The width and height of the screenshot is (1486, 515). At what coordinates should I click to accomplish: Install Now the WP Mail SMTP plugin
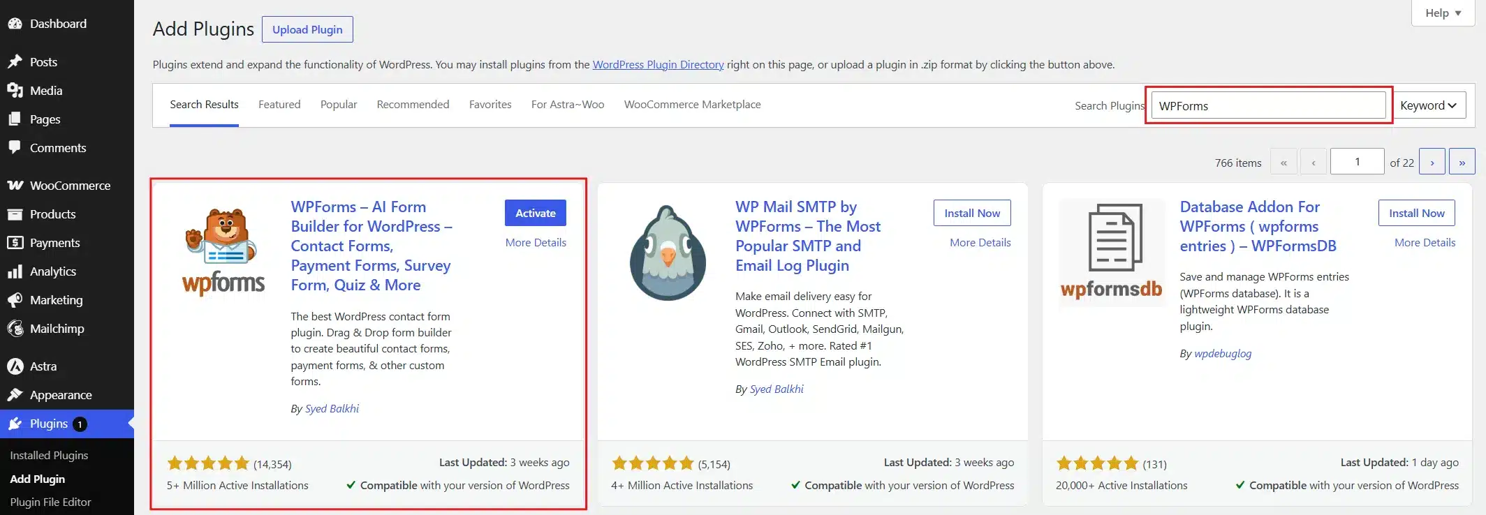tap(972, 213)
